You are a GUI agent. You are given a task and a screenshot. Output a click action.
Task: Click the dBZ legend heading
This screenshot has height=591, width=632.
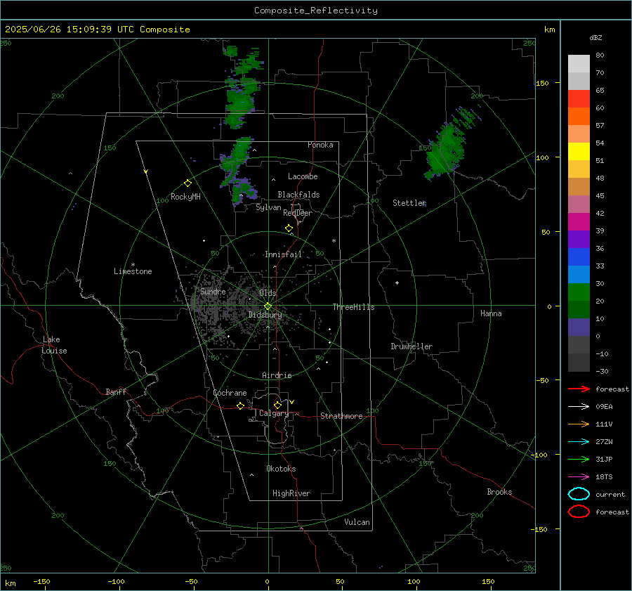595,37
